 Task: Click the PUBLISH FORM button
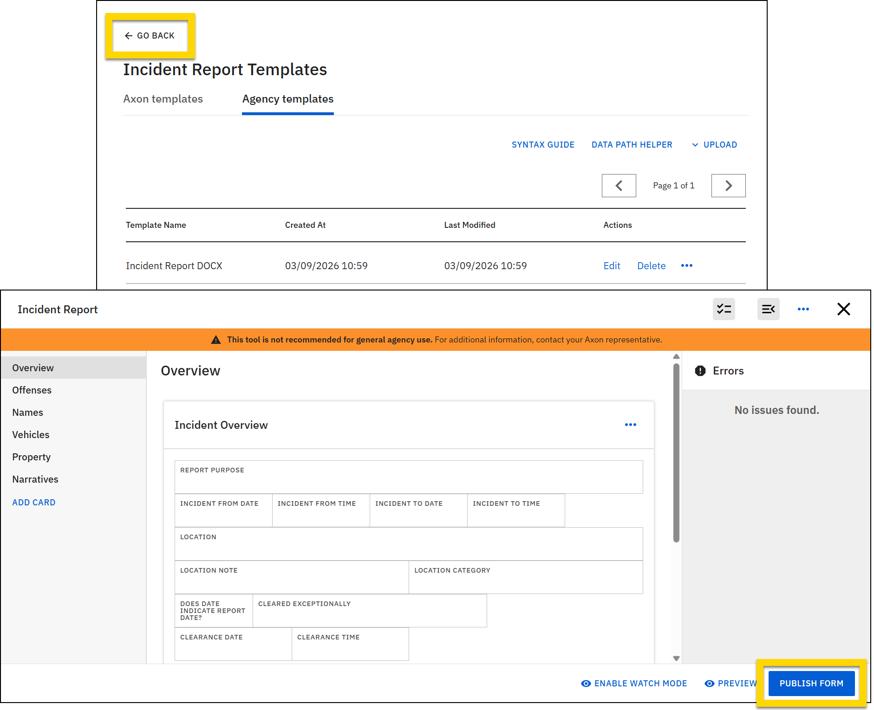coord(811,683)
